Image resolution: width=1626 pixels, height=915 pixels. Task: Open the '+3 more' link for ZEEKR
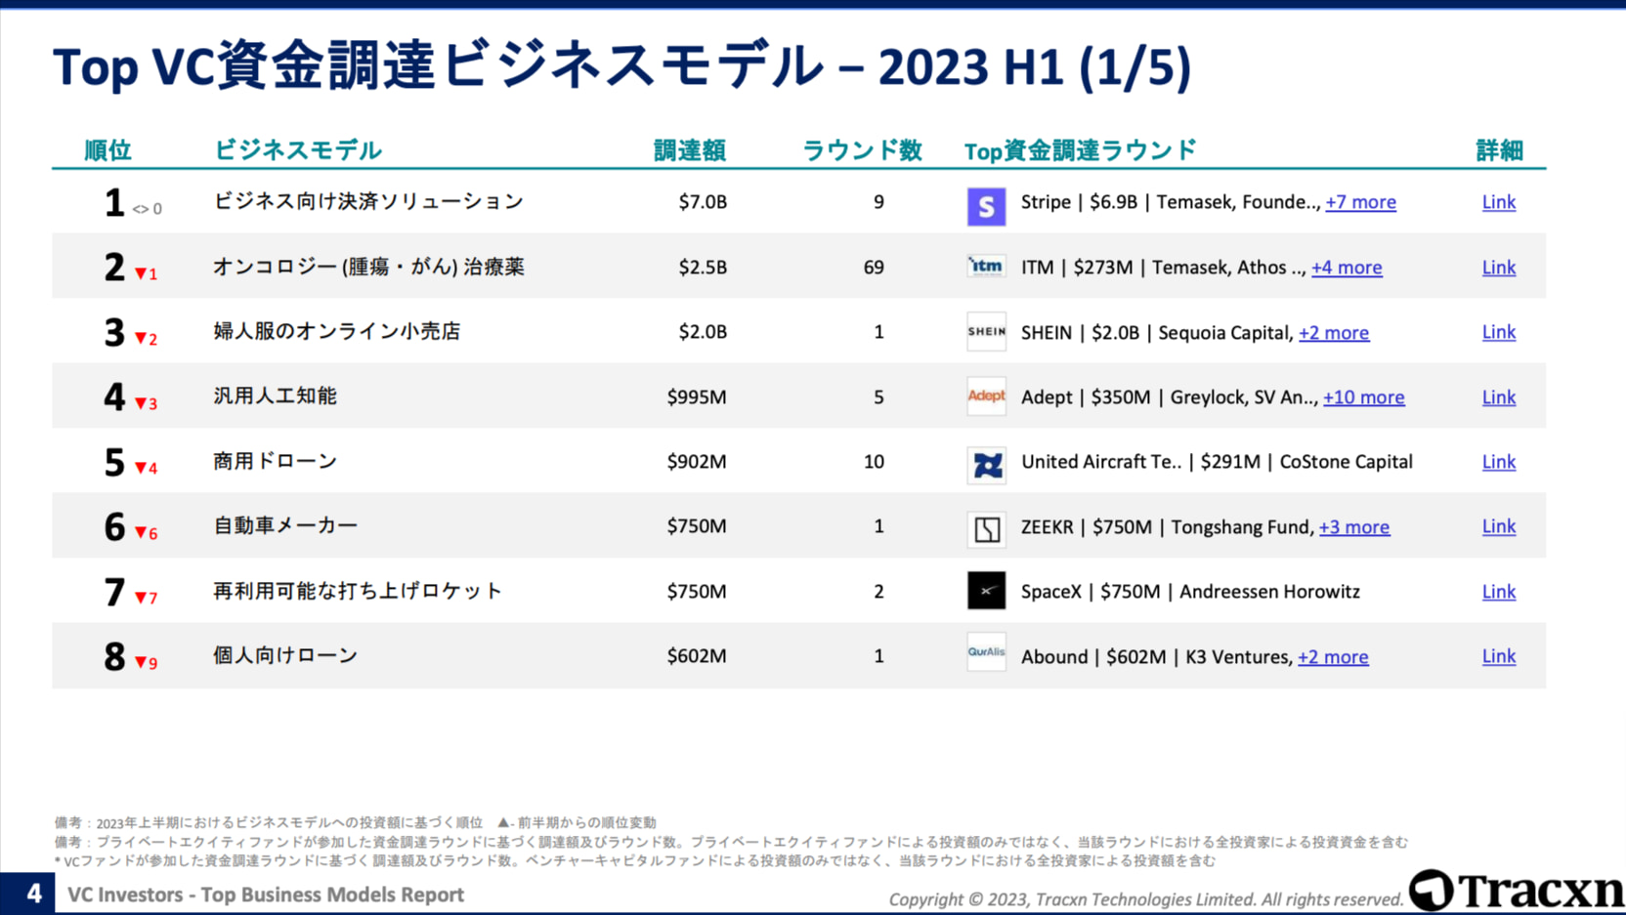[x=1353, y=527]
